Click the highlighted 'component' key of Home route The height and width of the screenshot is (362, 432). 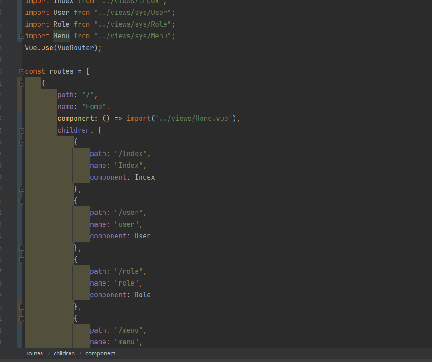pos(76,119)
